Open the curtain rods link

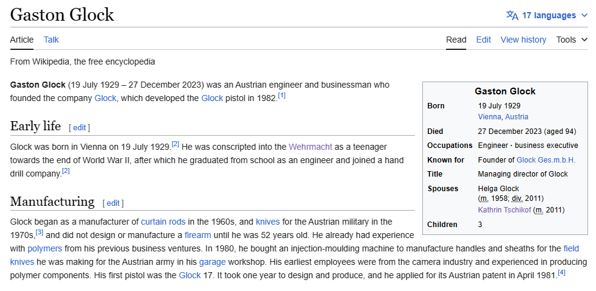163,222
